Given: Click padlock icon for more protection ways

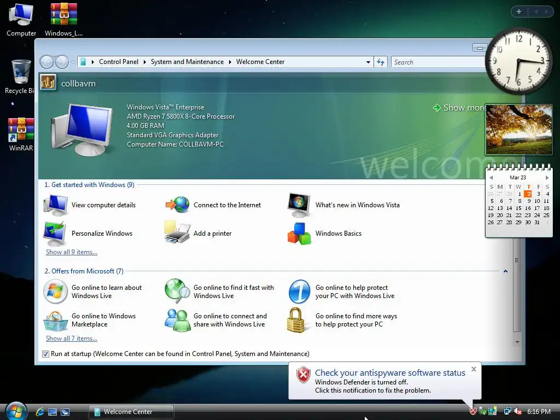Looking at the screenshot, I should [296, 320].
